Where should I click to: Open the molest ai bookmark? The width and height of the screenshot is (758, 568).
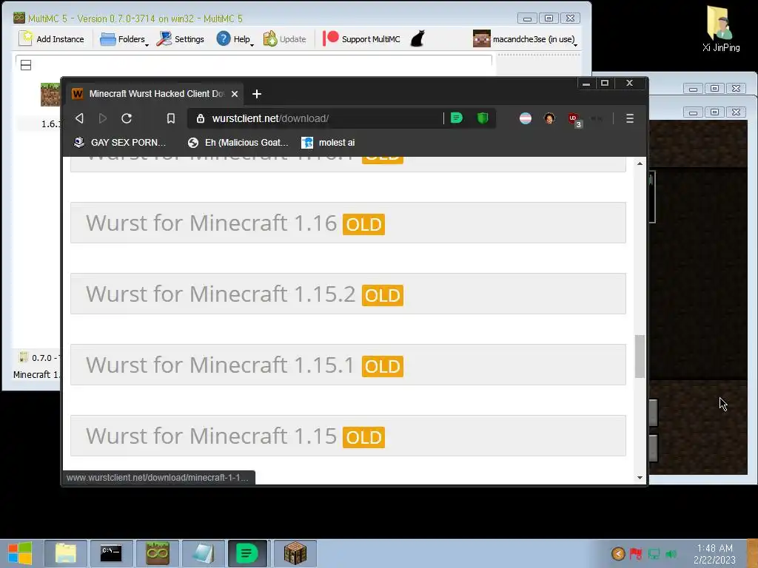tap(328, 143)
